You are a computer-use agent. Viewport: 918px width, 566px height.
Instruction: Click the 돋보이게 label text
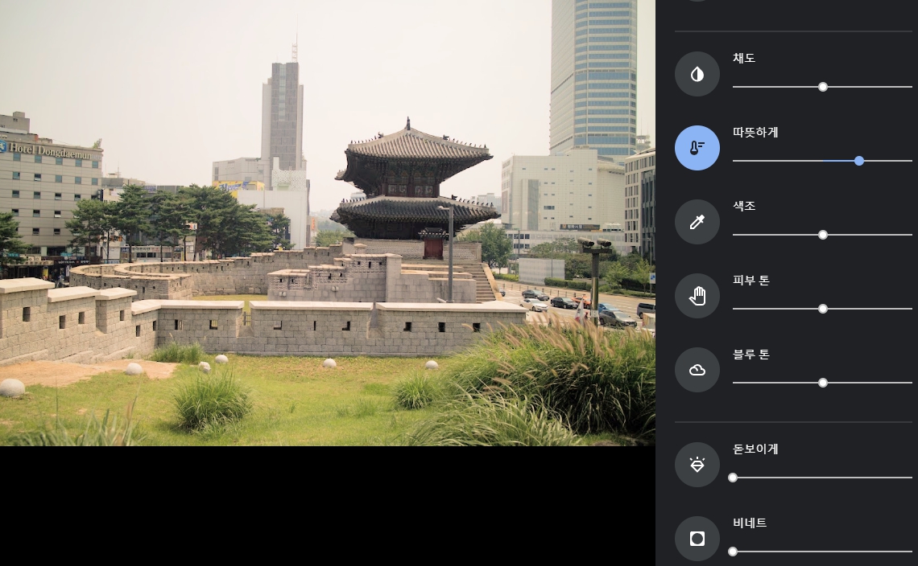coord(755,449)
